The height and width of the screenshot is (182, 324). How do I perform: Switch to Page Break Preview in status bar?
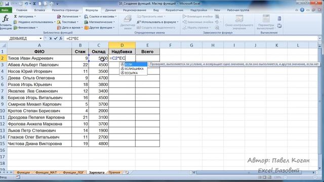coord(269,177)
